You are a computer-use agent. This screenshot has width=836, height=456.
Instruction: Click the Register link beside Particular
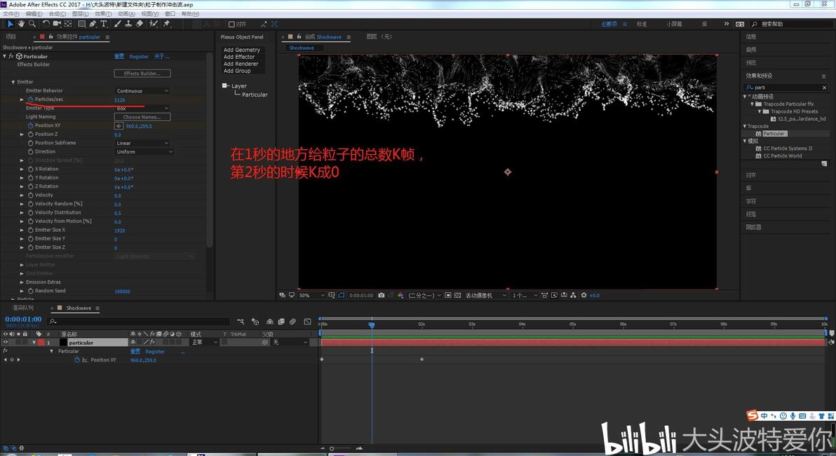(139, 57)
